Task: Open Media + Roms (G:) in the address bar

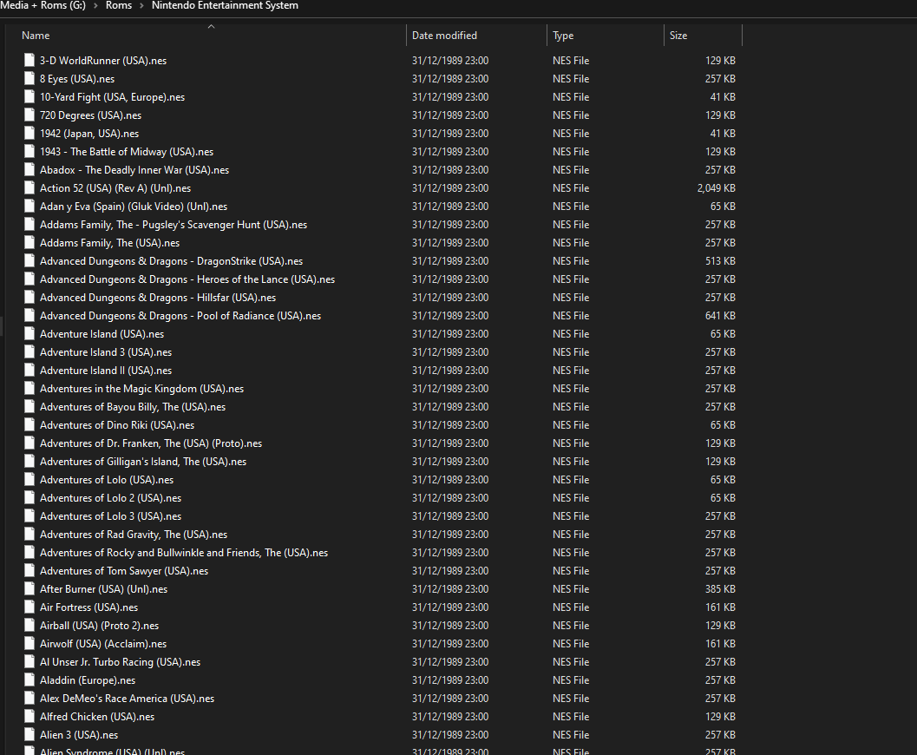Action: point(43,5)
